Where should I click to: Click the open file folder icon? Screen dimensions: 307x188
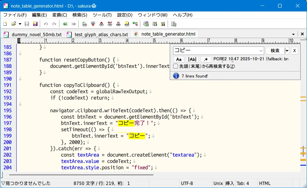pos(14,24)
